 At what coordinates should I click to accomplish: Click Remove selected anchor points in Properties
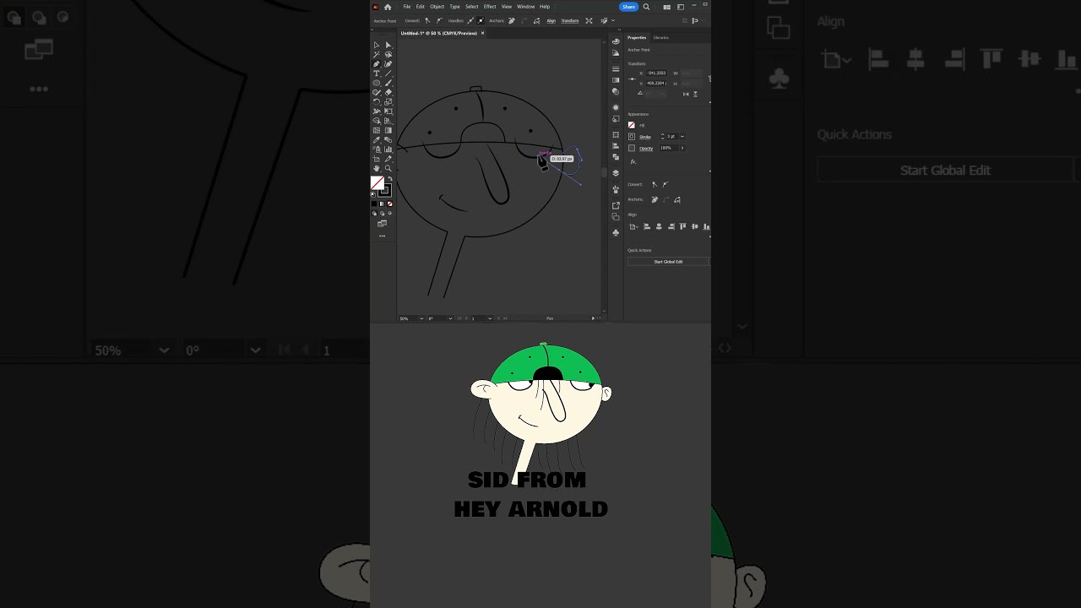click(655, 200)
